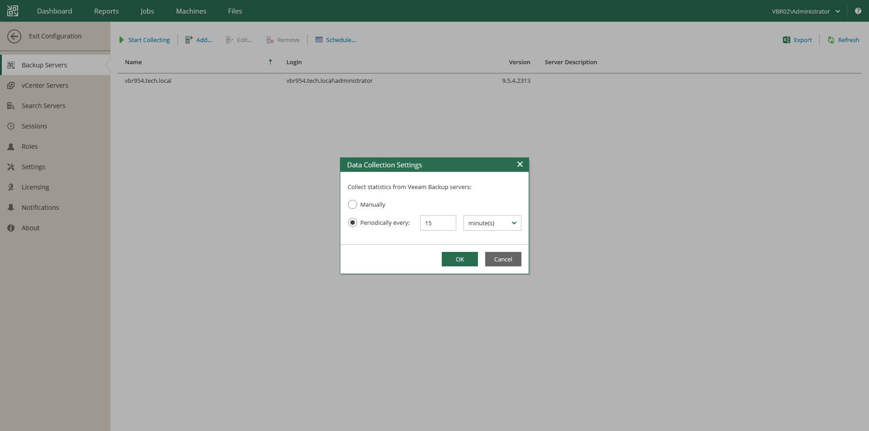Close the Data Collection Settings dialog
Screen dimensions: 869x431
point(520,164)
